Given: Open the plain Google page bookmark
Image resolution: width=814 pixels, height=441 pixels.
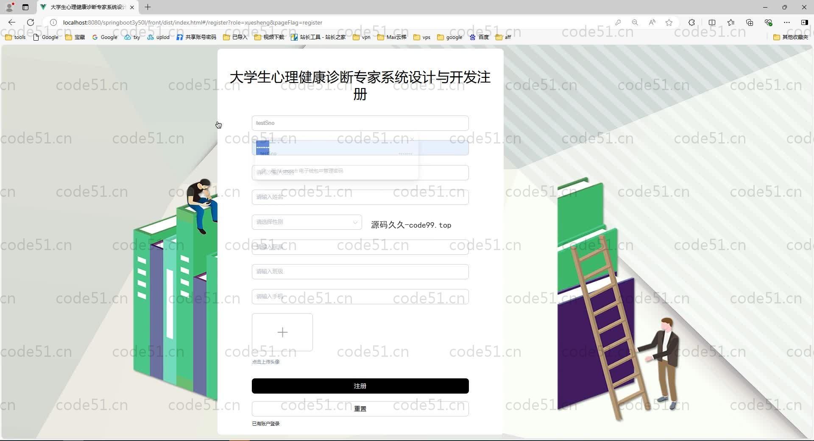Looking at the screenshot, I should click(x=46, y=37).
